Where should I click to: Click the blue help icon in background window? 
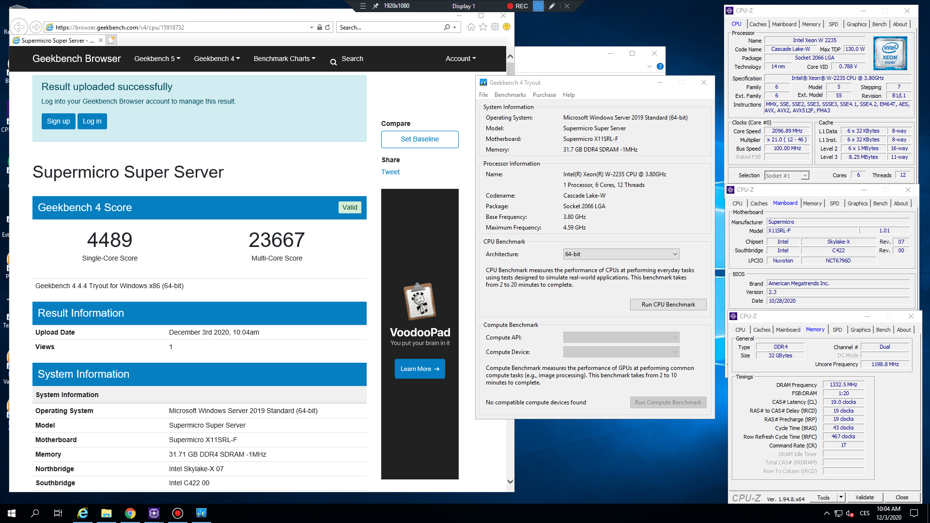pyautogui.click(x=660, y=66)
